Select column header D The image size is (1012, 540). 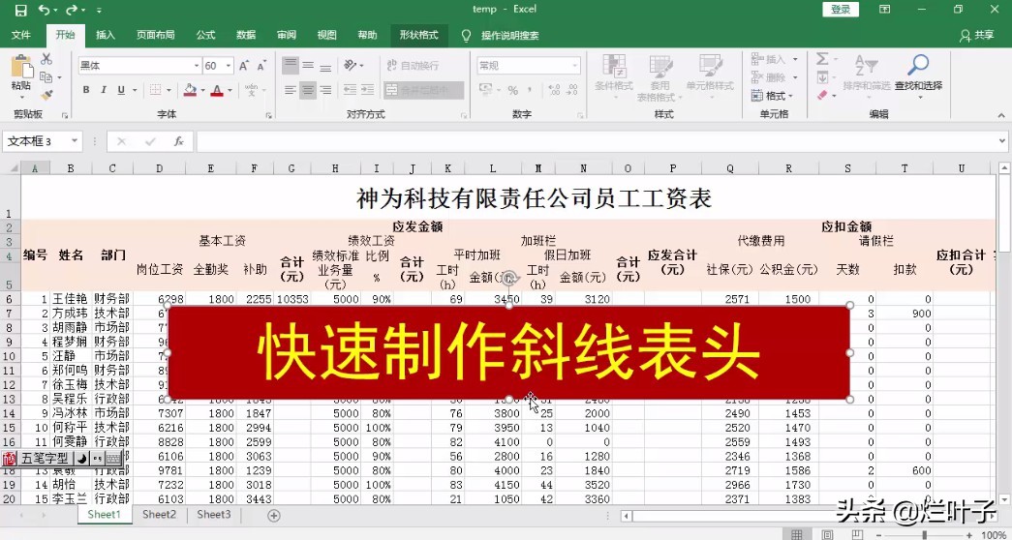pos(160,168)
